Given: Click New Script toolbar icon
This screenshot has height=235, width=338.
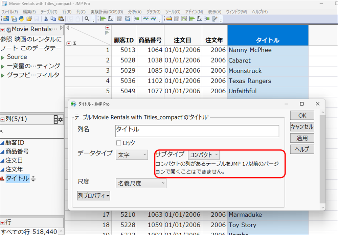Looking at the screenshot, I should (x=14, y=19).
